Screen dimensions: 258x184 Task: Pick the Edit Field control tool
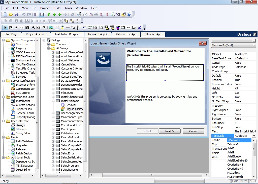tap(22, 28)
